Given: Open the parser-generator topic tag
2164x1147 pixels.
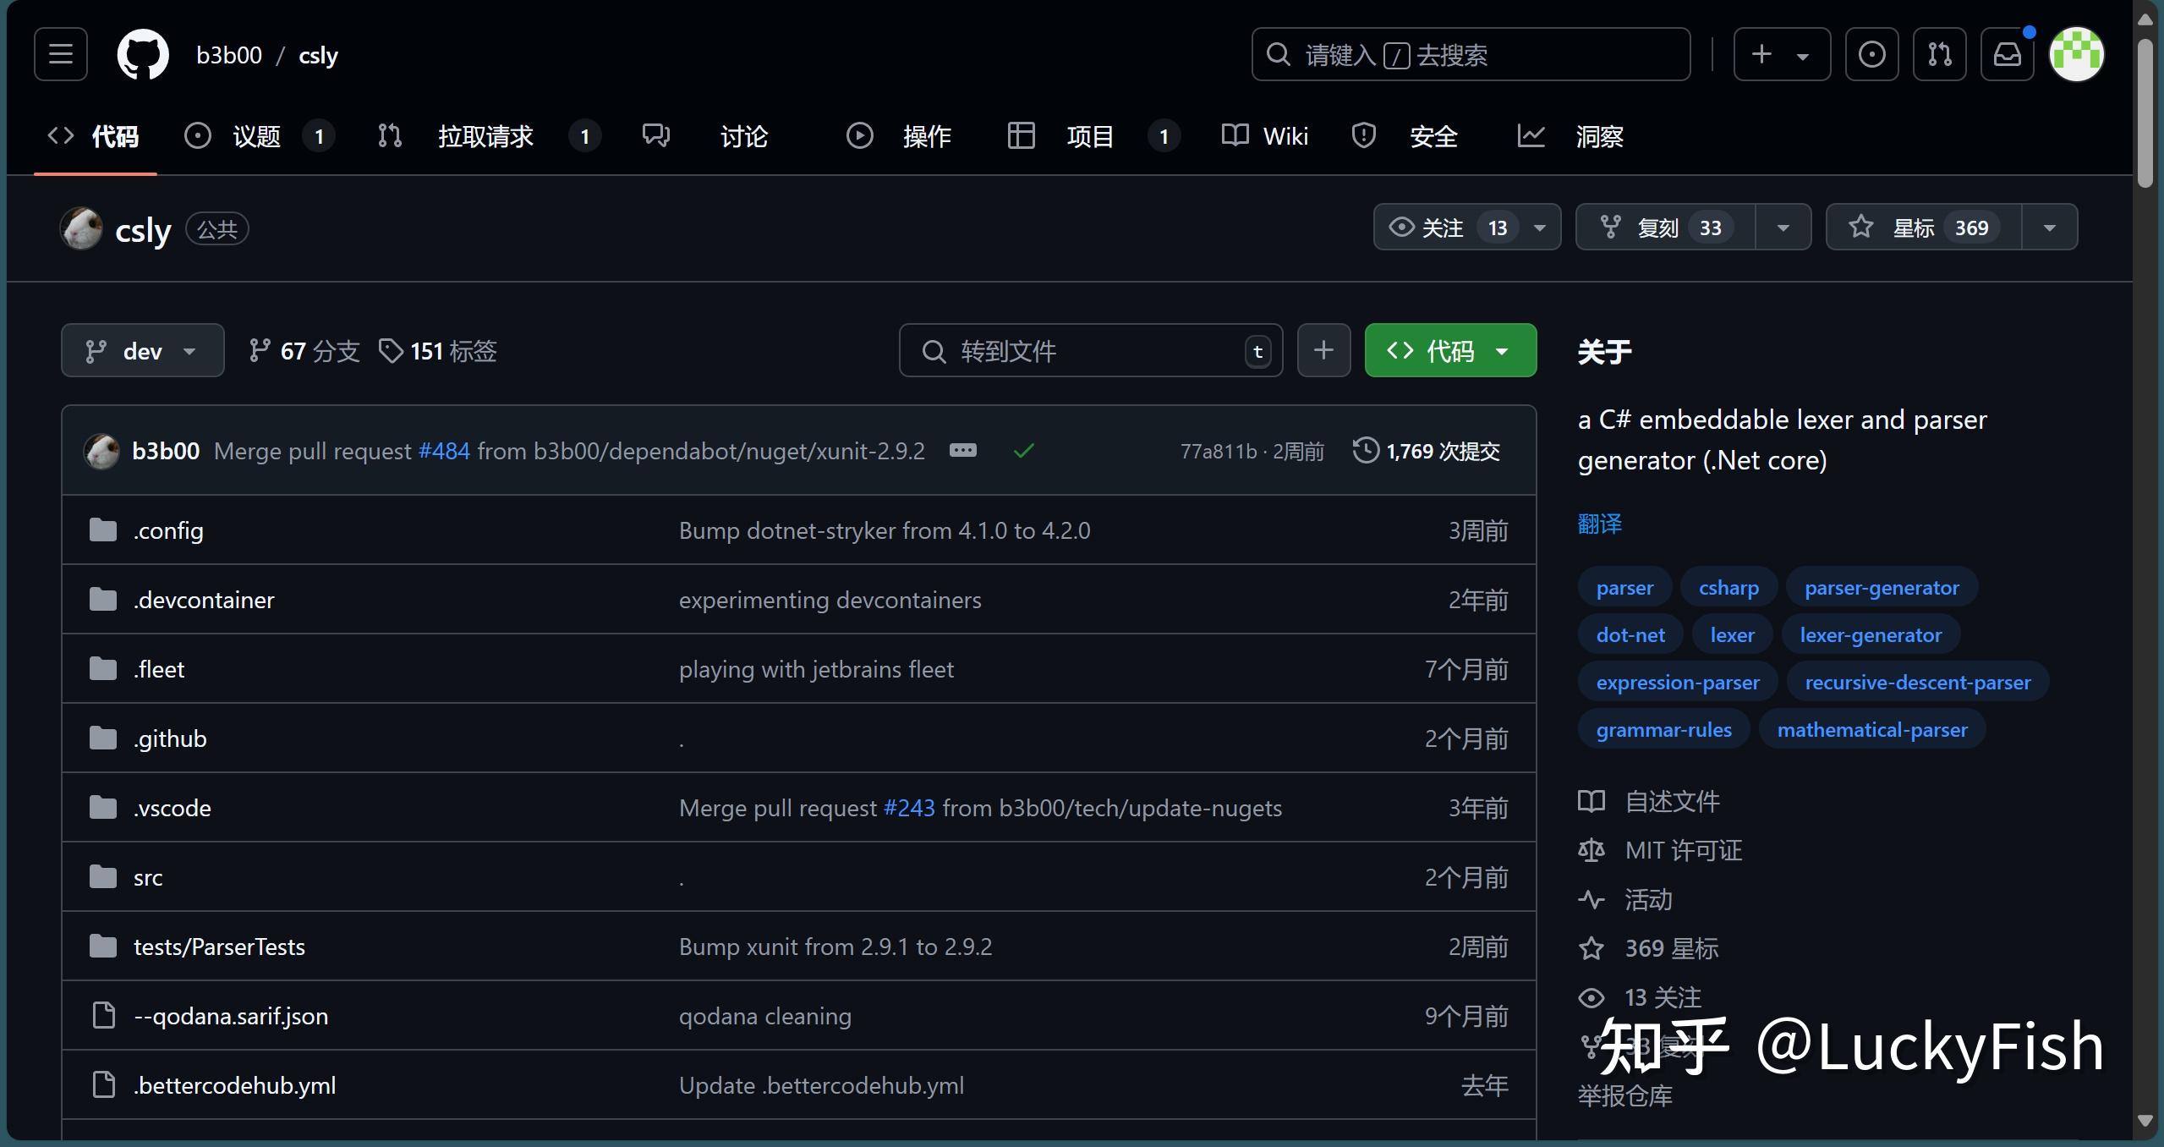Looking at the screenshot, I should pos(1881,587).
